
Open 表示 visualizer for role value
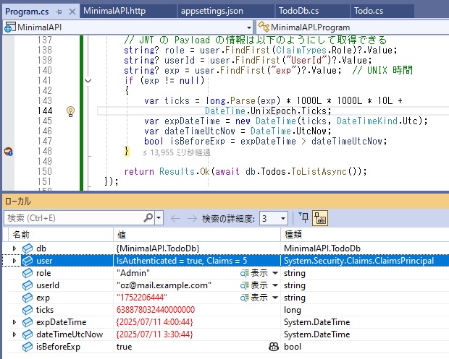(253, 273)
